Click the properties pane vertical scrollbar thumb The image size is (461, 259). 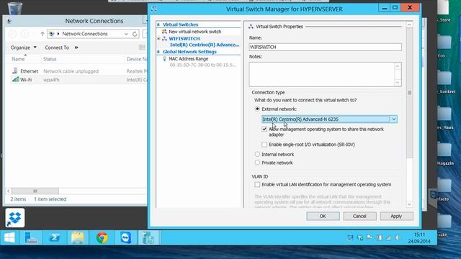click(x=409, y=93)
